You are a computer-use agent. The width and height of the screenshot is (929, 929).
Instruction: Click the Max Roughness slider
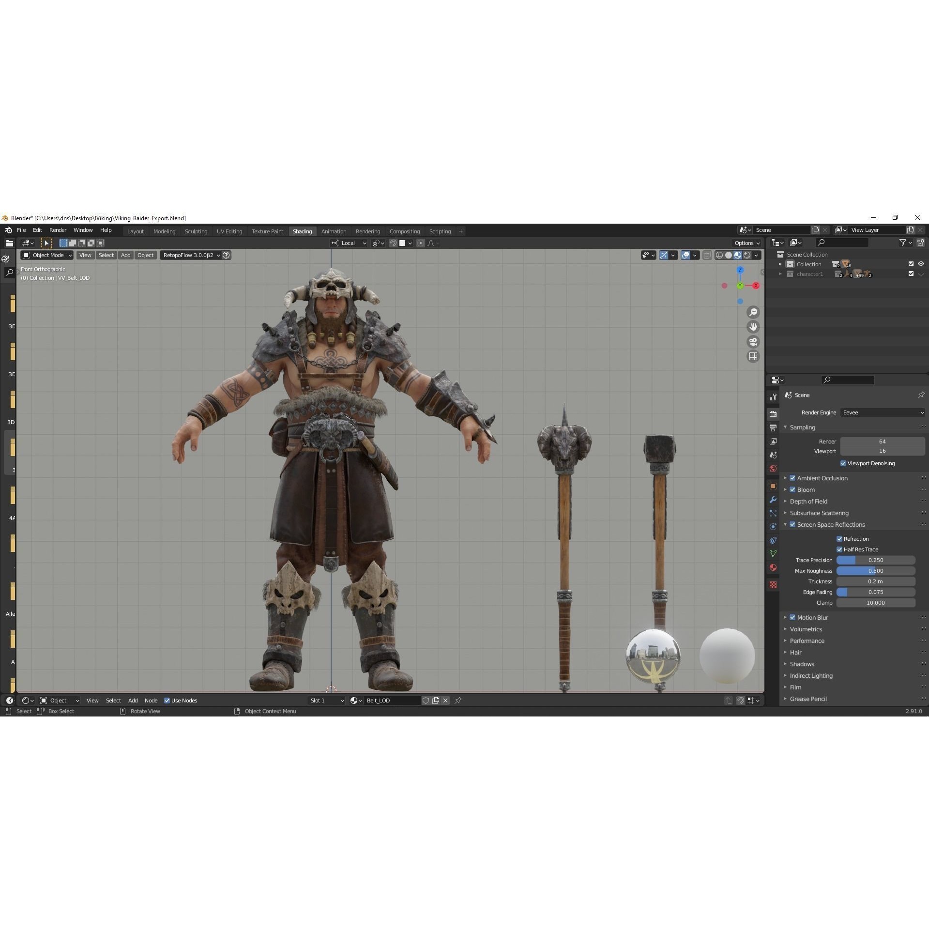pyautogui.click(x=876, y=571)
